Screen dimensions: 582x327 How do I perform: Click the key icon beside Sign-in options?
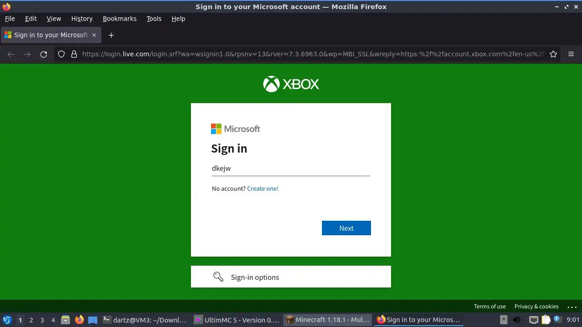tap(218, 277)
